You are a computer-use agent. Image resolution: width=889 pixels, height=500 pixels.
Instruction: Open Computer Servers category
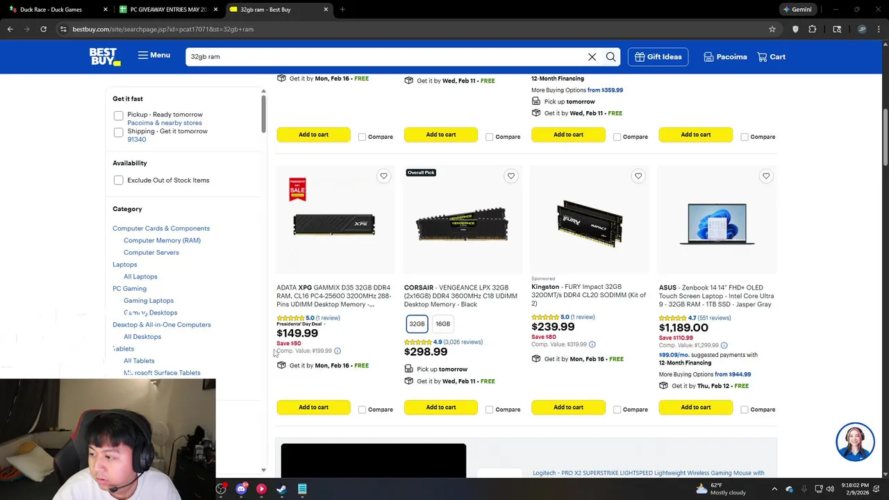151,253
